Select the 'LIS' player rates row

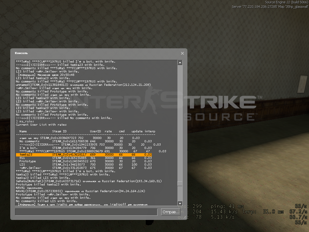click(x=85, y=165)
